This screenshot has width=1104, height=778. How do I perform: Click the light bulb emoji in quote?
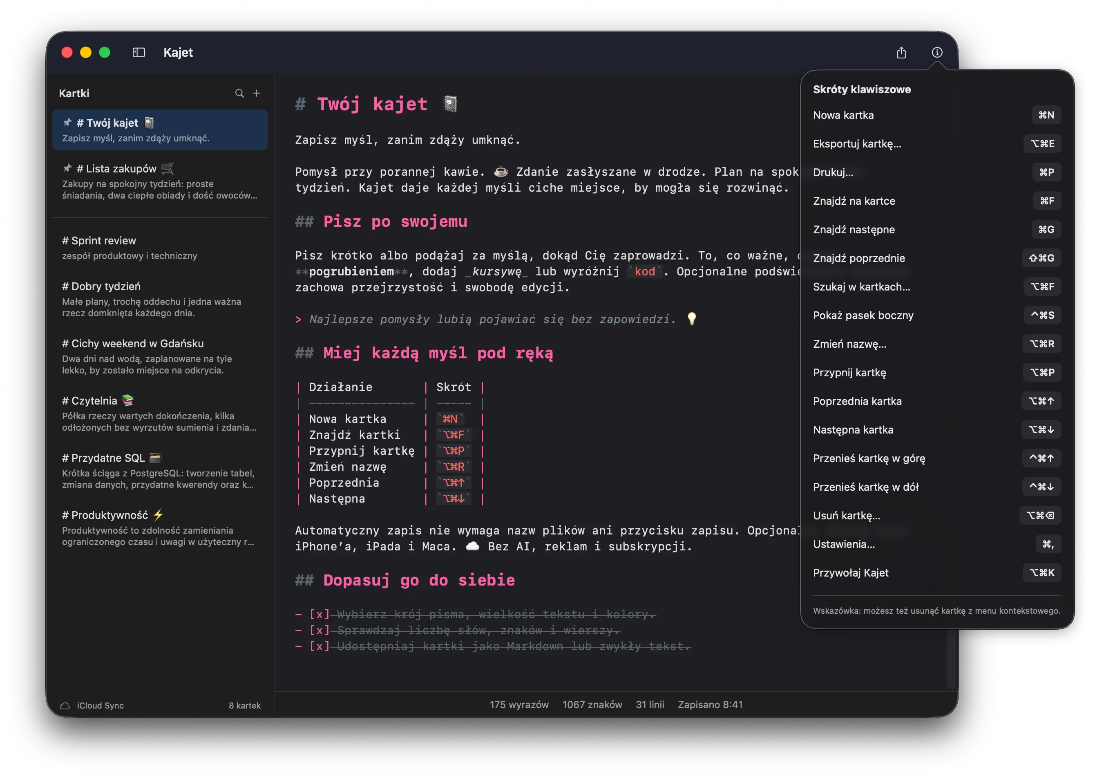691,319
